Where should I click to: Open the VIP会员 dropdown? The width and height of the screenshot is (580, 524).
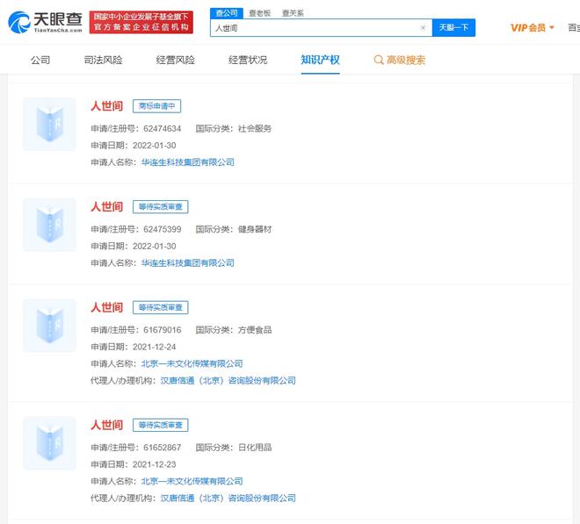[x=533, y=28]
